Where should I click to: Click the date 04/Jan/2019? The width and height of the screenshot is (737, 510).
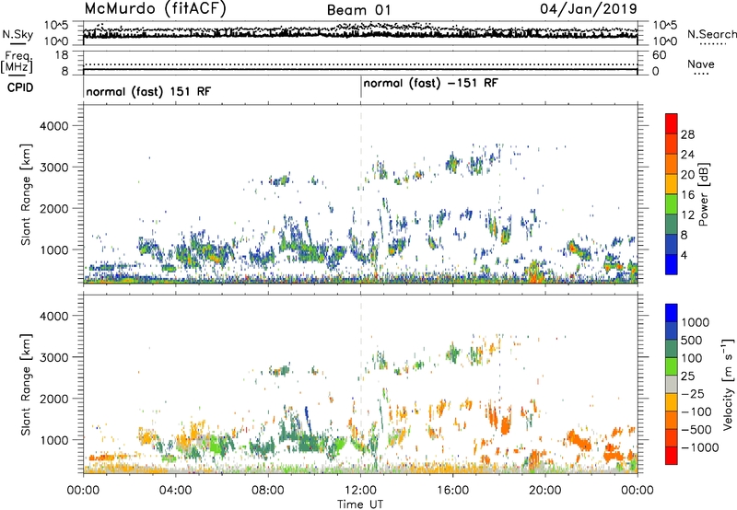pyautogui.click(x=589, y=9)
